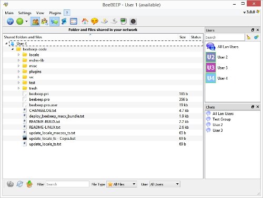263x198 pixels.
Task: Click the blue window list toolbar icon
Action: (74, 22)
